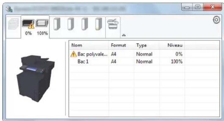Maximize the status monitor window
224x121 pixels.
tap(198, 7)
